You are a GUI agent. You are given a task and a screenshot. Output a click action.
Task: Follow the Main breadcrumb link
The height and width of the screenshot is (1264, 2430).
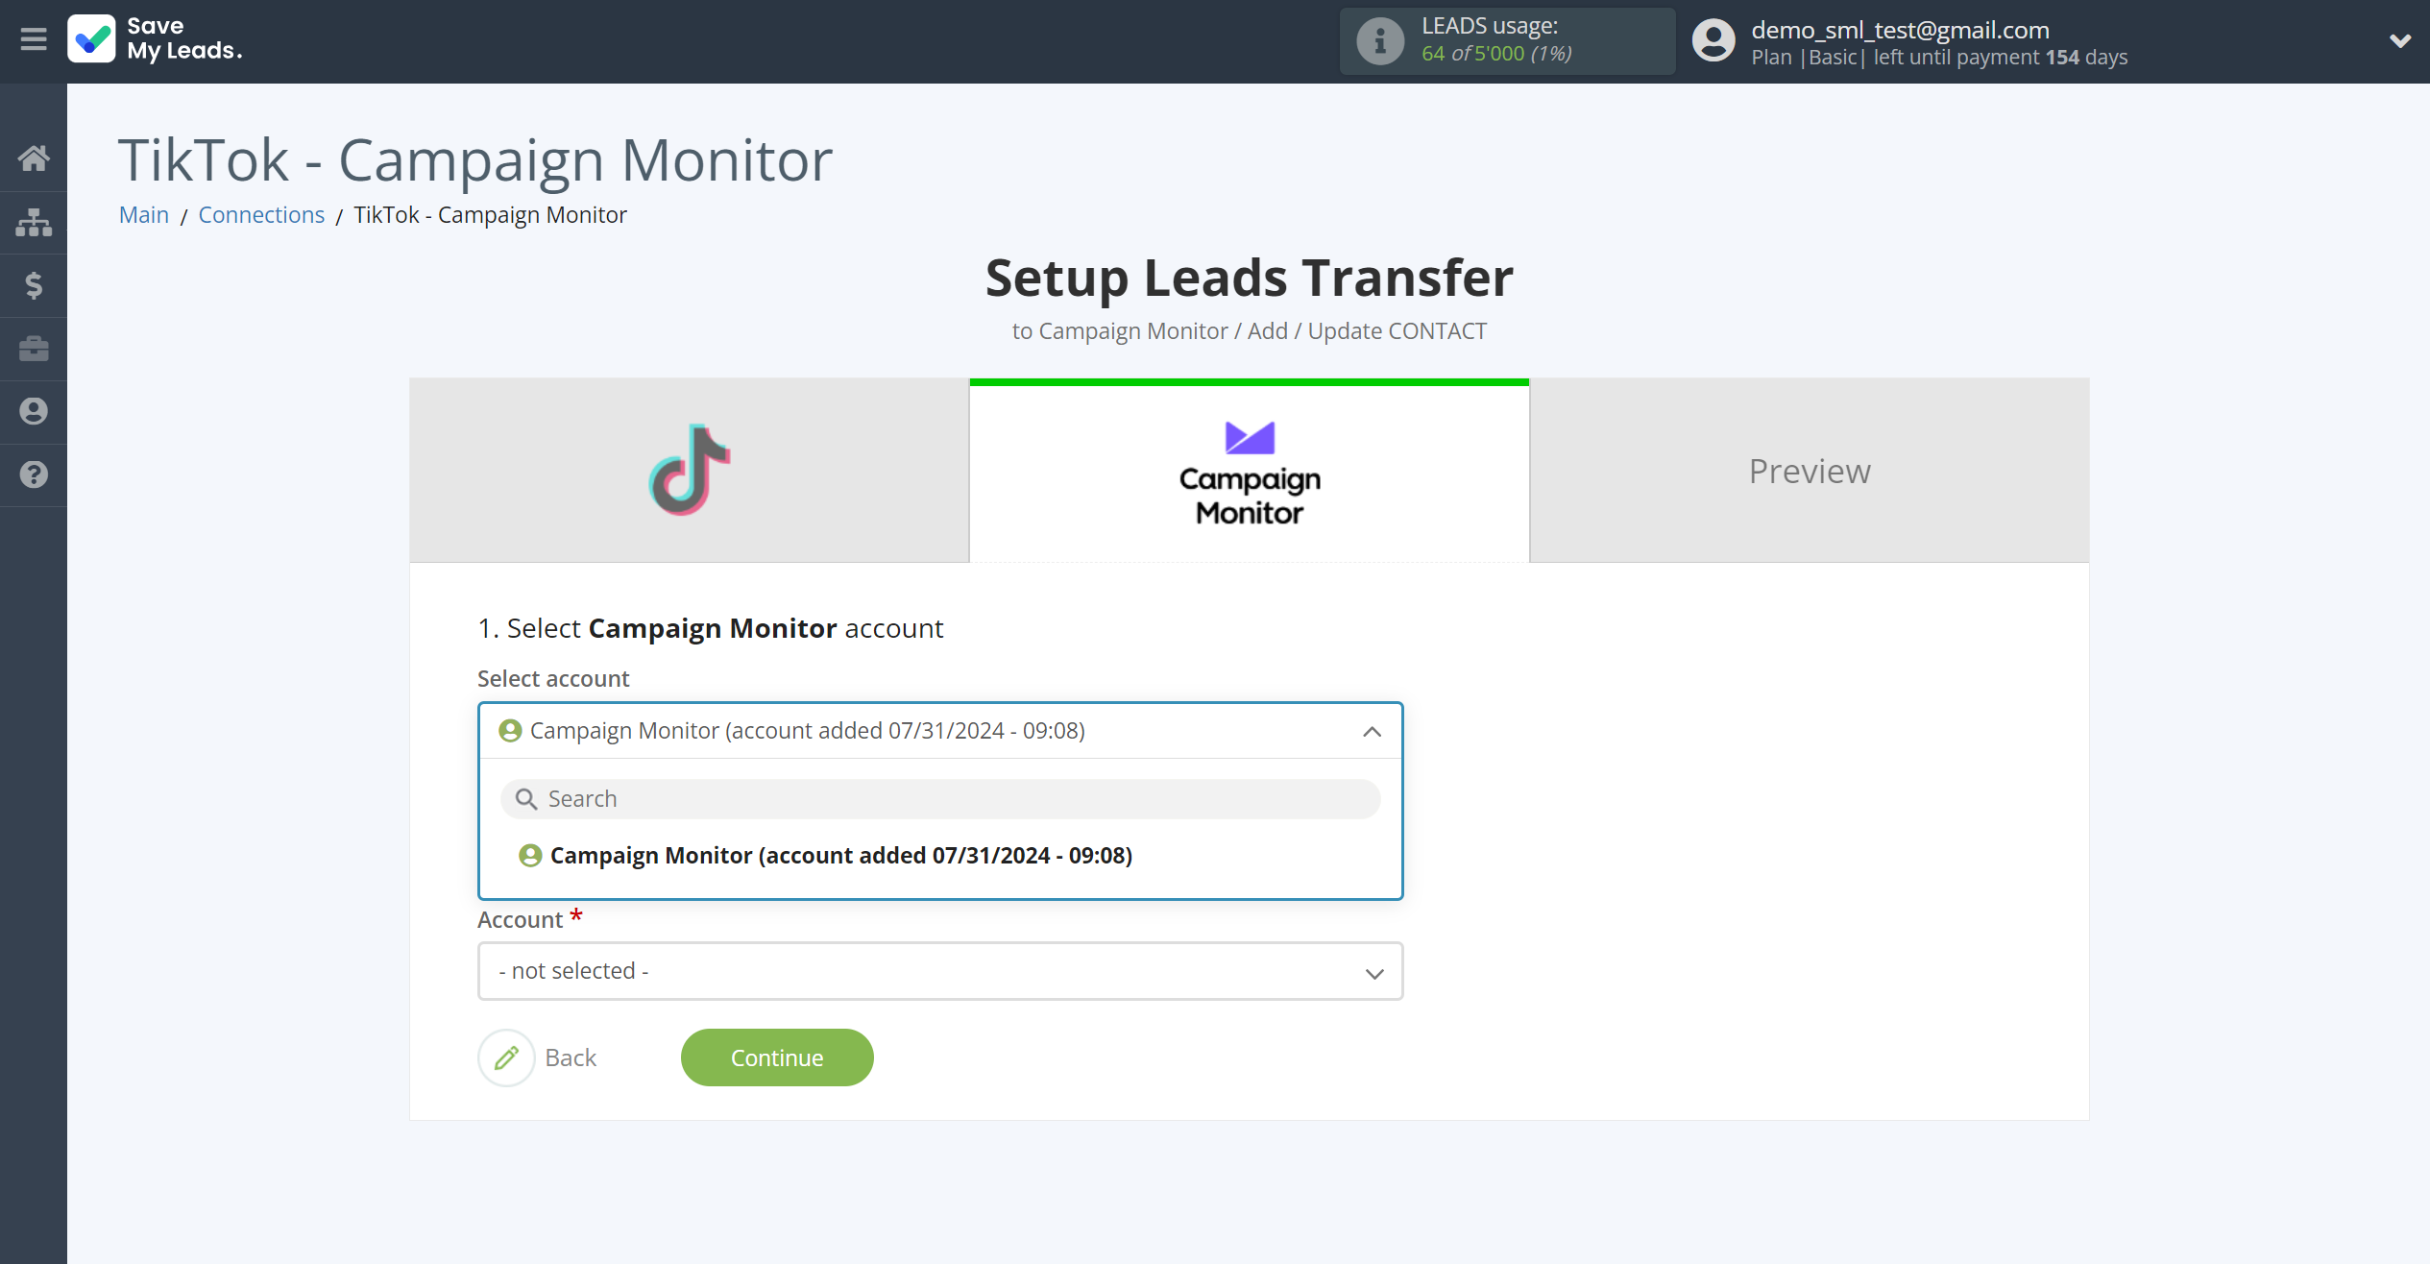pos(144,214)
